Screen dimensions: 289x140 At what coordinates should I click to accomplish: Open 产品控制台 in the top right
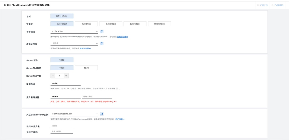click(277, 5)
